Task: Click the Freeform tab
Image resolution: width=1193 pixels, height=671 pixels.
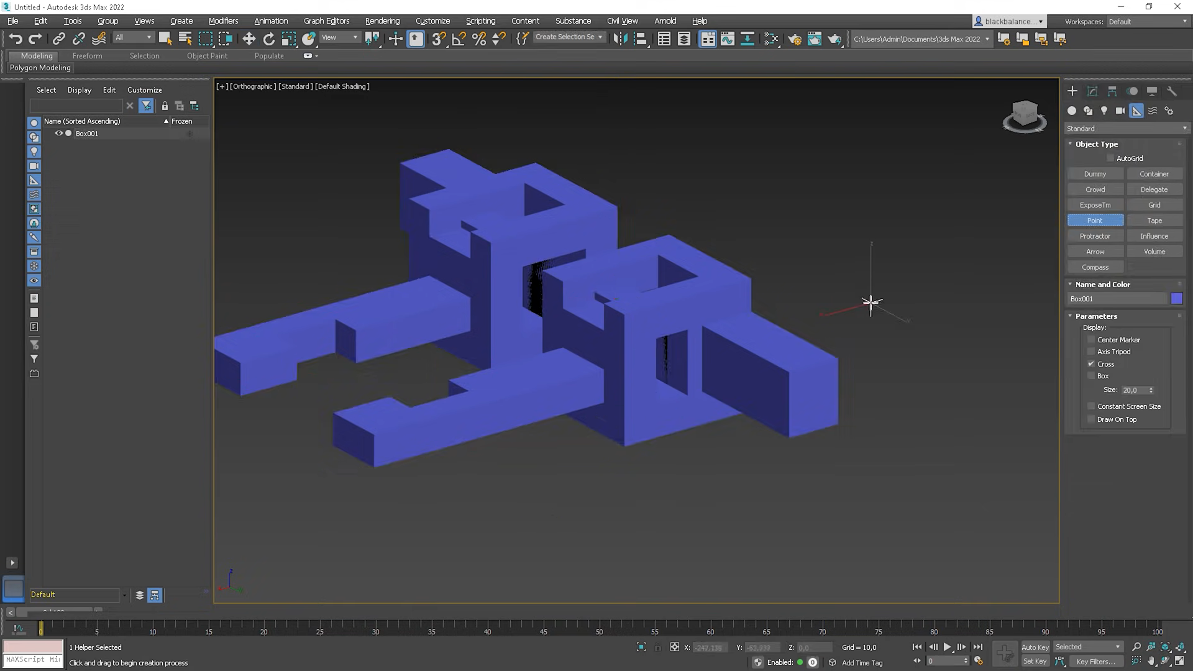Action: click(86, 55)
